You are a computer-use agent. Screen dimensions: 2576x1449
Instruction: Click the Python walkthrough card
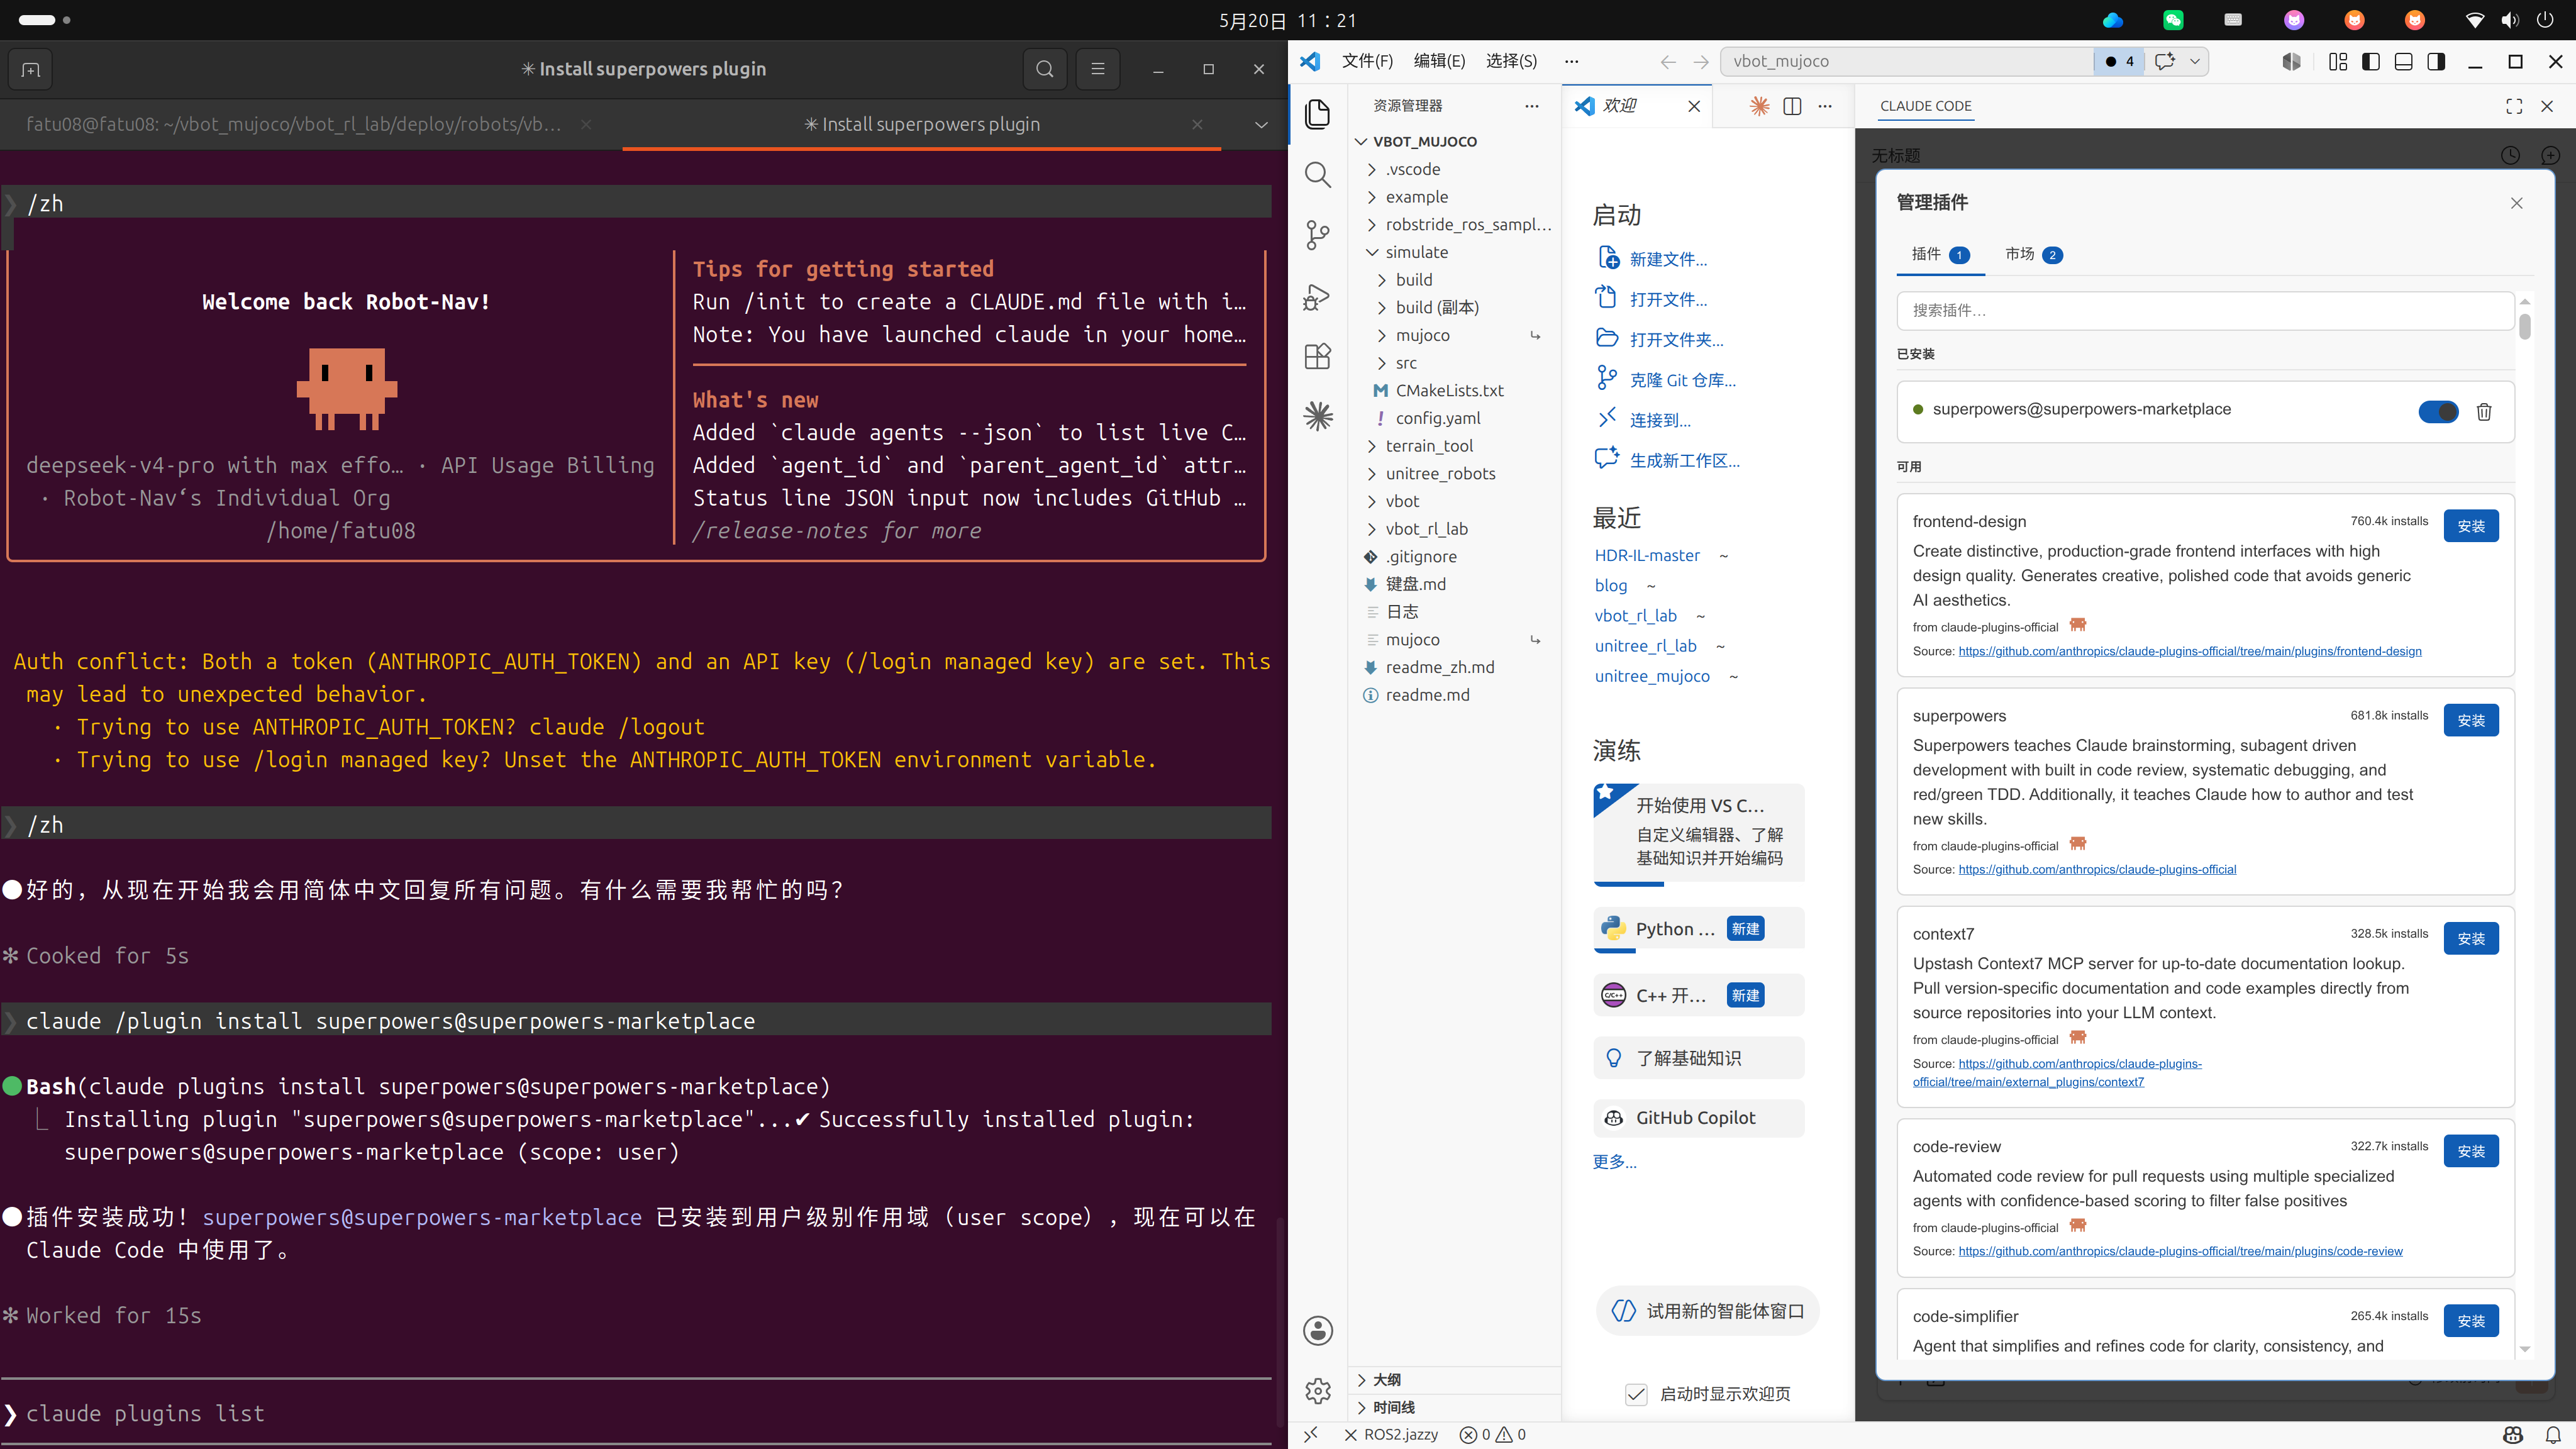point(1698,929)
